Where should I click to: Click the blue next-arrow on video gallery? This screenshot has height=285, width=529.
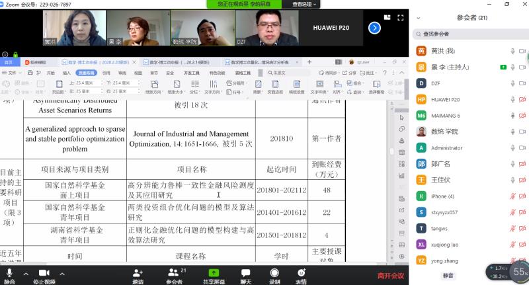click(x=374, y=28)
